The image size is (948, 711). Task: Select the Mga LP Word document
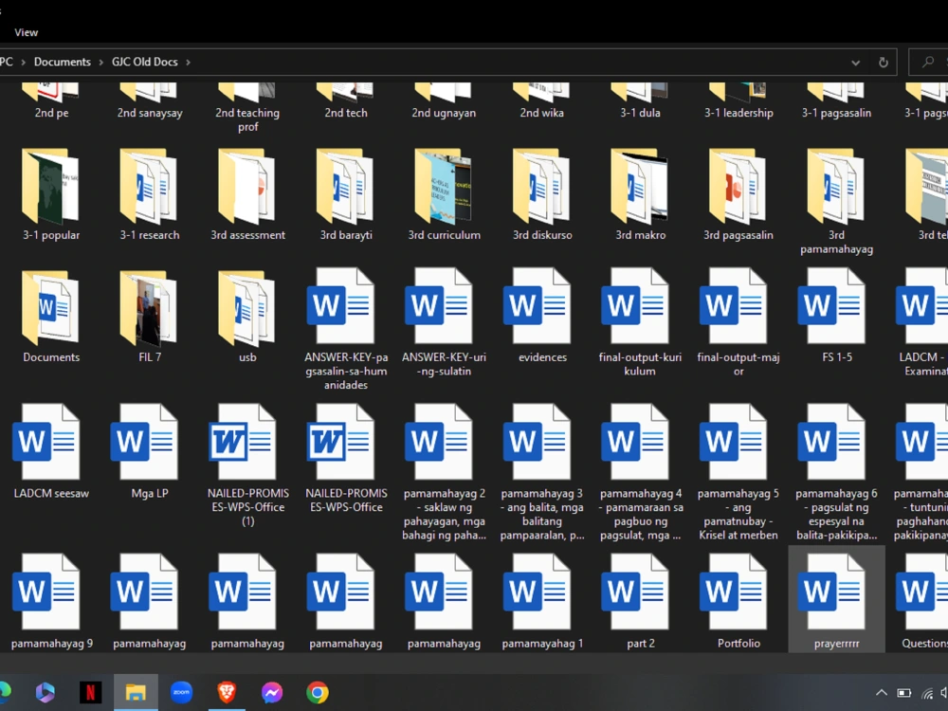coord(150,451)
